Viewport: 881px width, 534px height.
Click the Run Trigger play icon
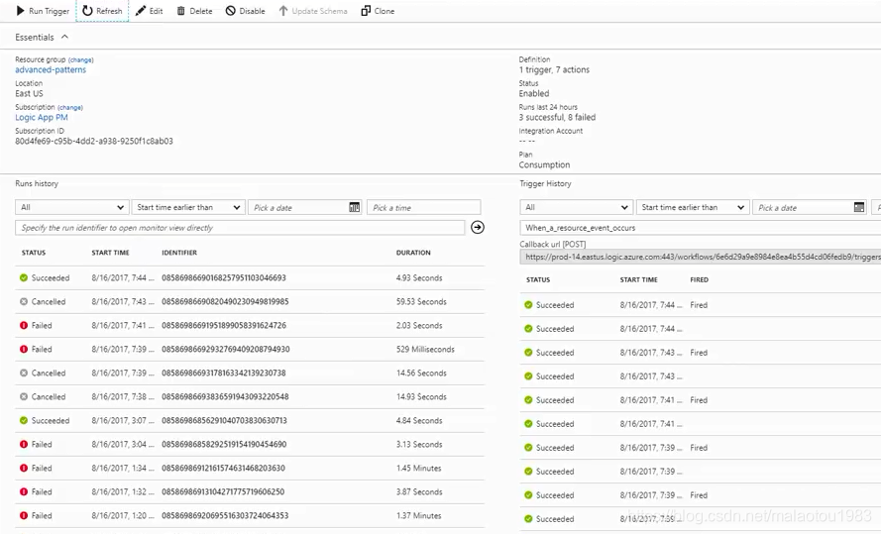click(x=20, y=11)
